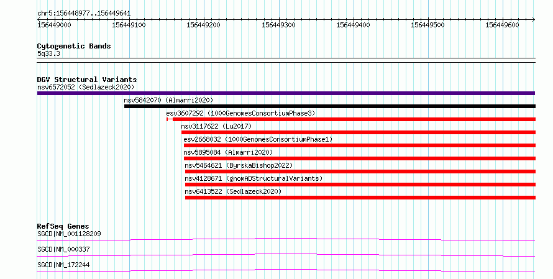The height and width of the screenshot is (279, 553).
Task: Click the ruler's left arrowhead
Action: click(x=39, y=20)
